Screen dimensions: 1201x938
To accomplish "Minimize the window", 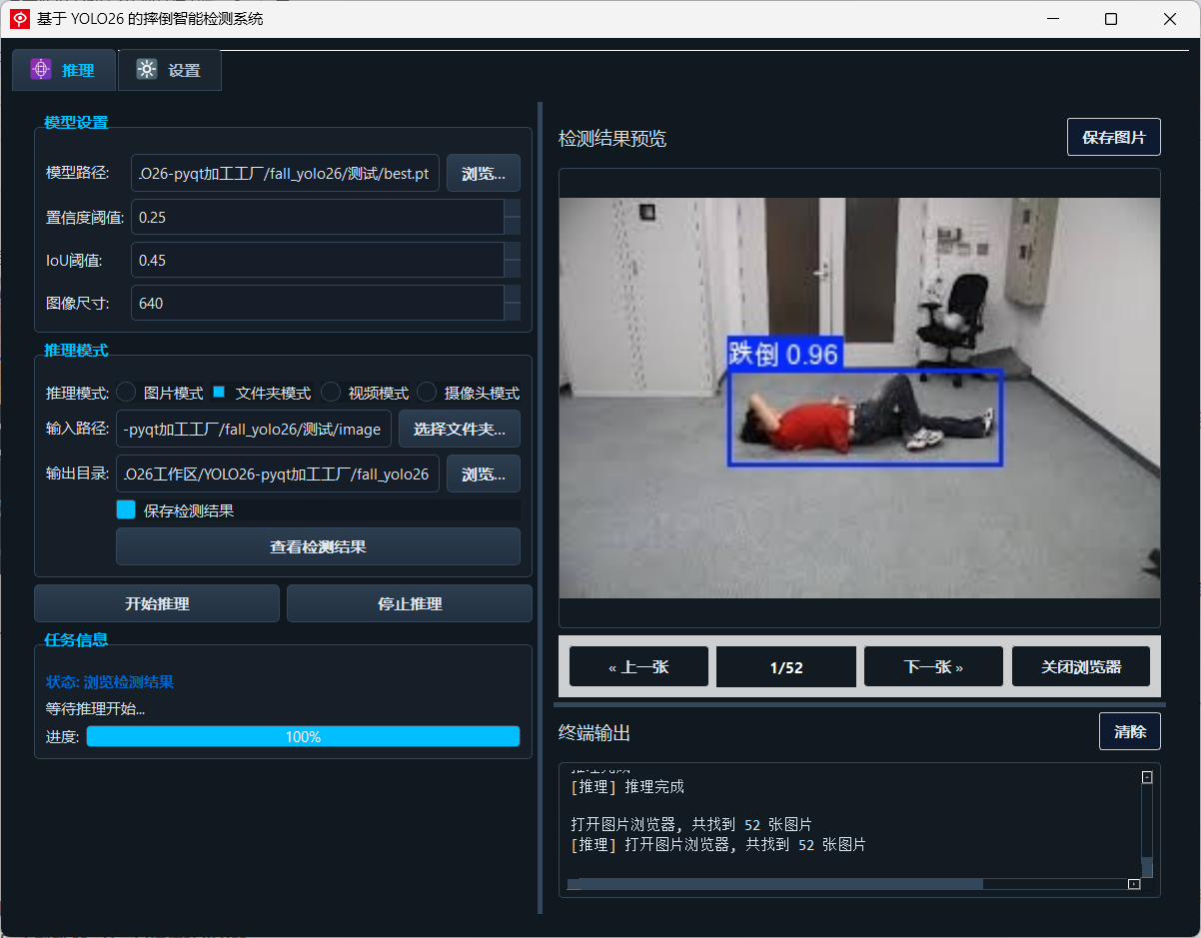I will point(1051,19).
